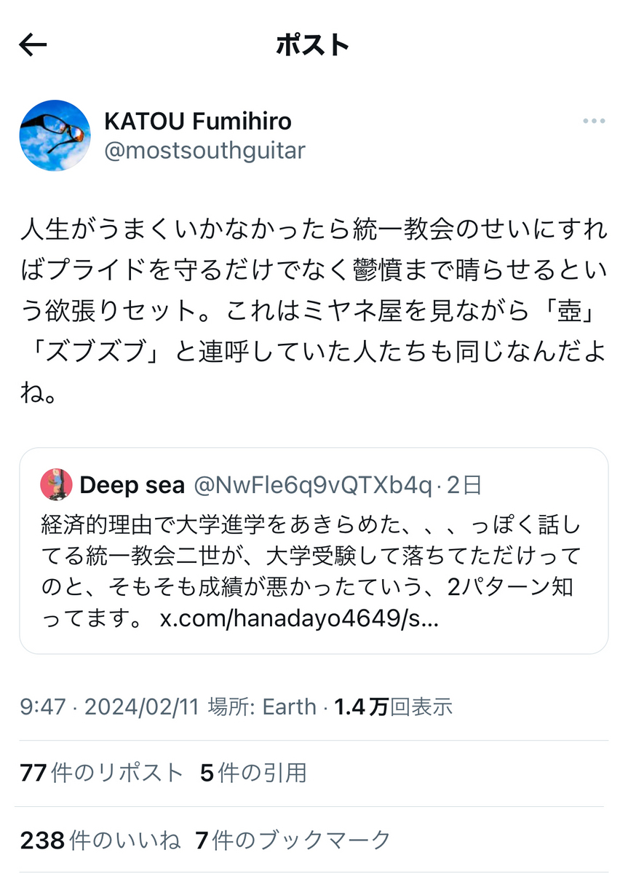628x874 pixels.
Task: Open the quoted Deep sea post
Action: [x=314, y=551]
